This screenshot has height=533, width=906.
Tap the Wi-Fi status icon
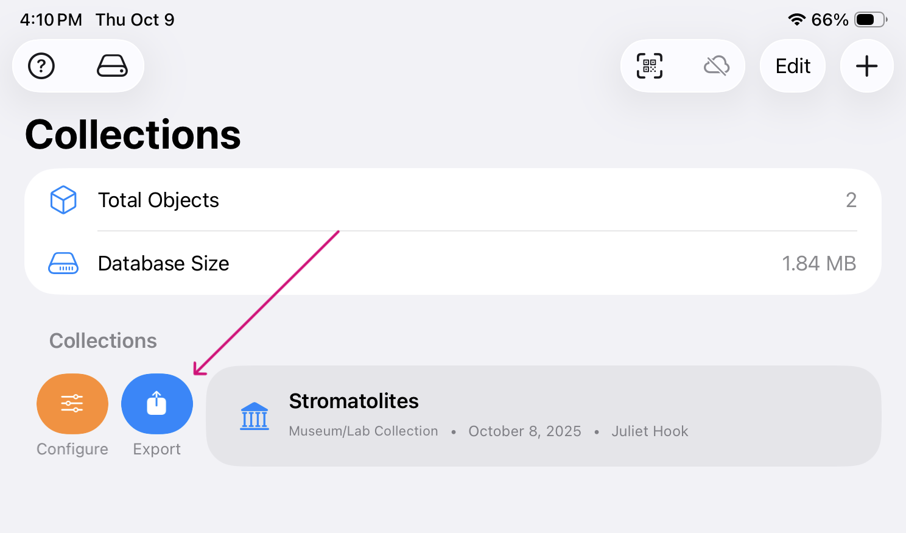click(x=796, y=19)
